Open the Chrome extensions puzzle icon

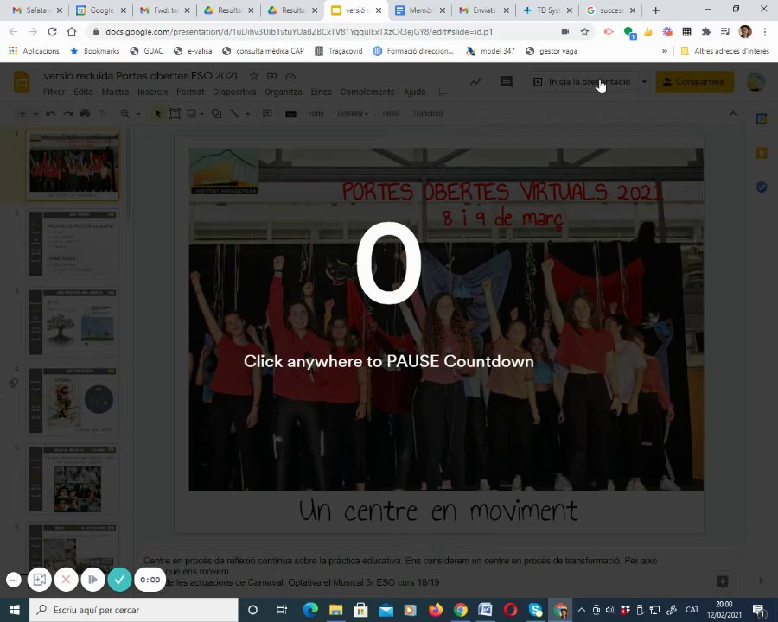pos(705,32)
